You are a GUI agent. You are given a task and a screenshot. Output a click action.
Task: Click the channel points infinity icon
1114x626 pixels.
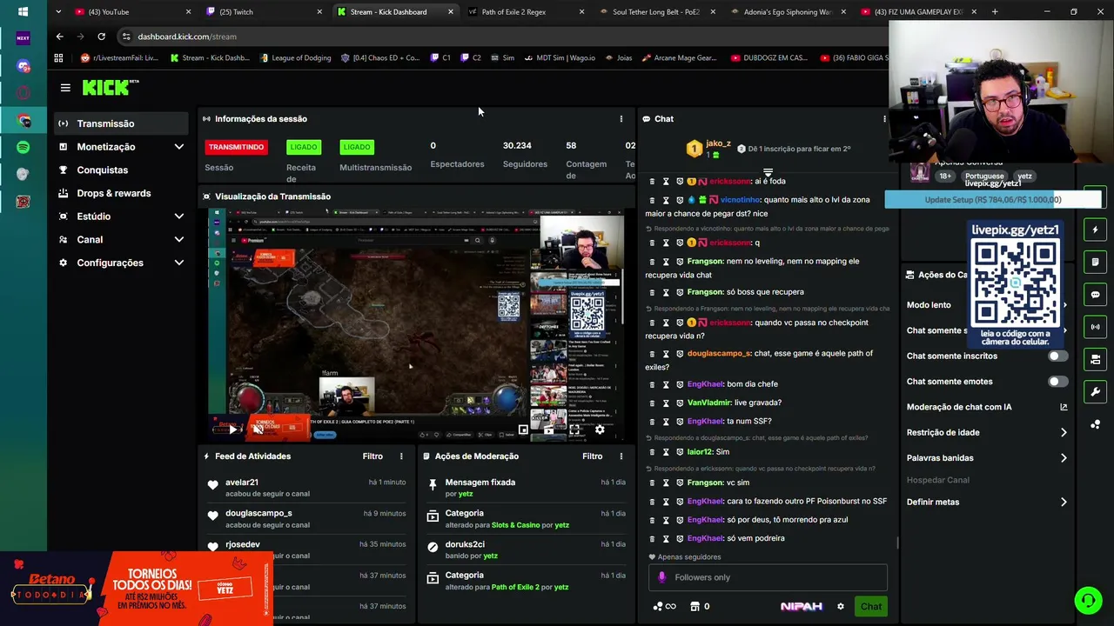click(x=665, y=607)
